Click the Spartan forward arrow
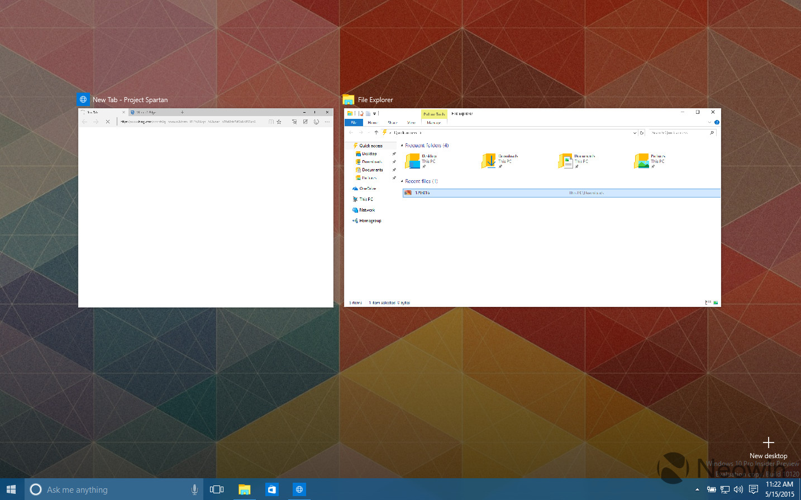This screenshot has width=801, height=500. tap(96, 122)
